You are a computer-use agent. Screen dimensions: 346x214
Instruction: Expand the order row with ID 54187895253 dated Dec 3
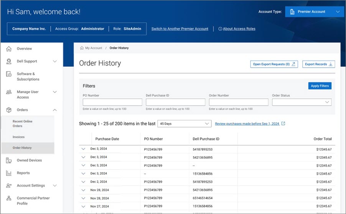(83, 149)
